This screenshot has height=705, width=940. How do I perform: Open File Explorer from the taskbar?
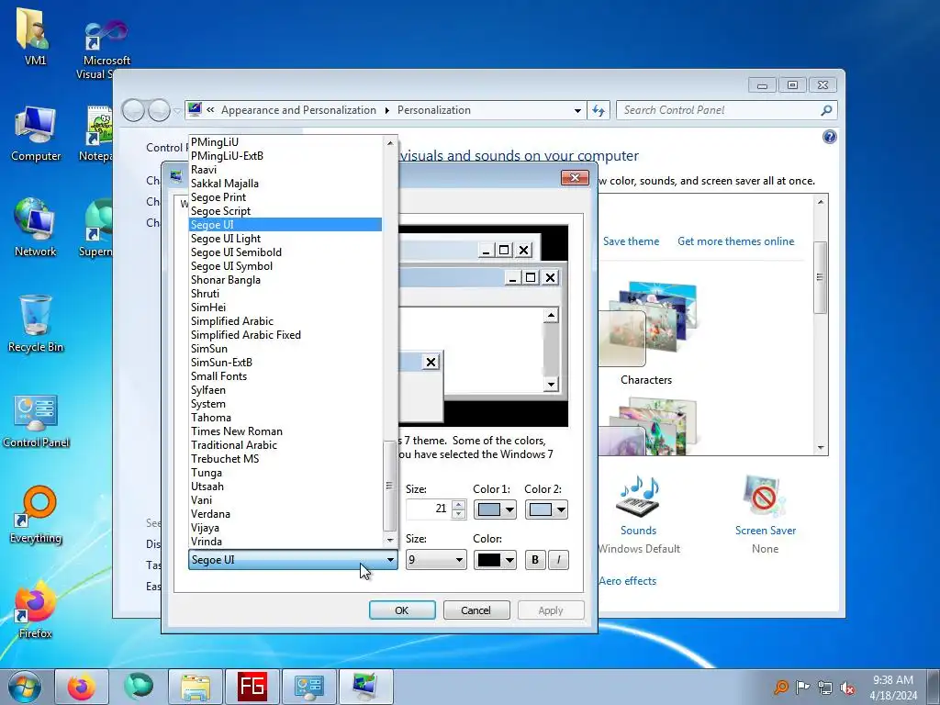tap(195, 687)
